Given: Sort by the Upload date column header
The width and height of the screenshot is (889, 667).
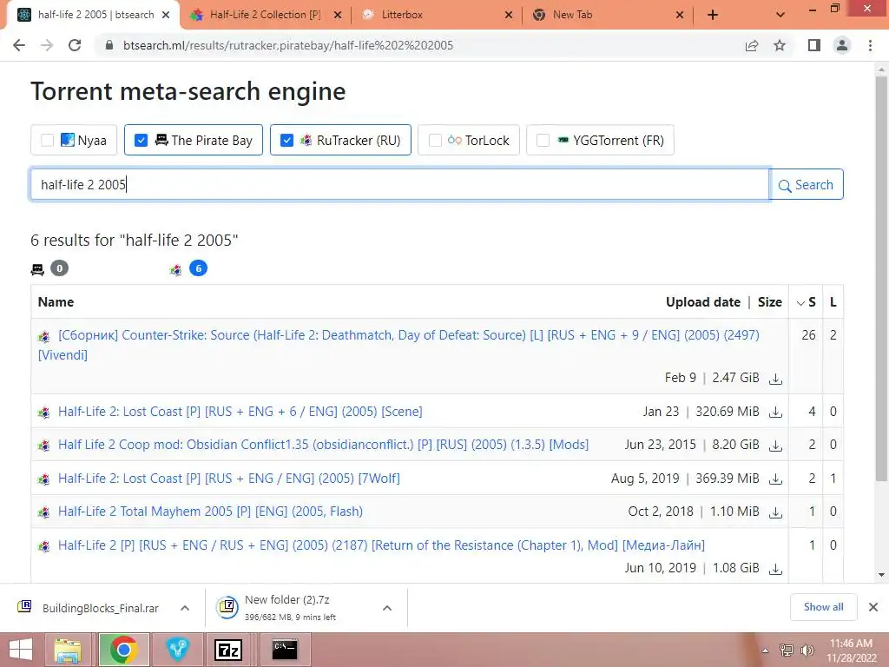Looking at the screenshot, I should point(703,302).
